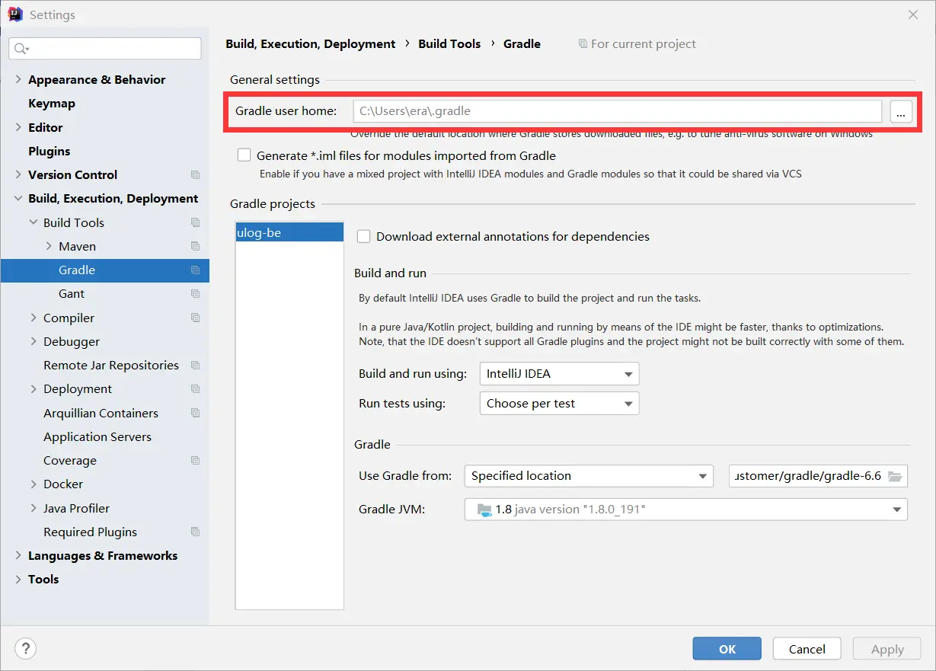Viewport: 936px width, 671px height.
Task: Click project-level icon beside Maven
Action: 195,247
